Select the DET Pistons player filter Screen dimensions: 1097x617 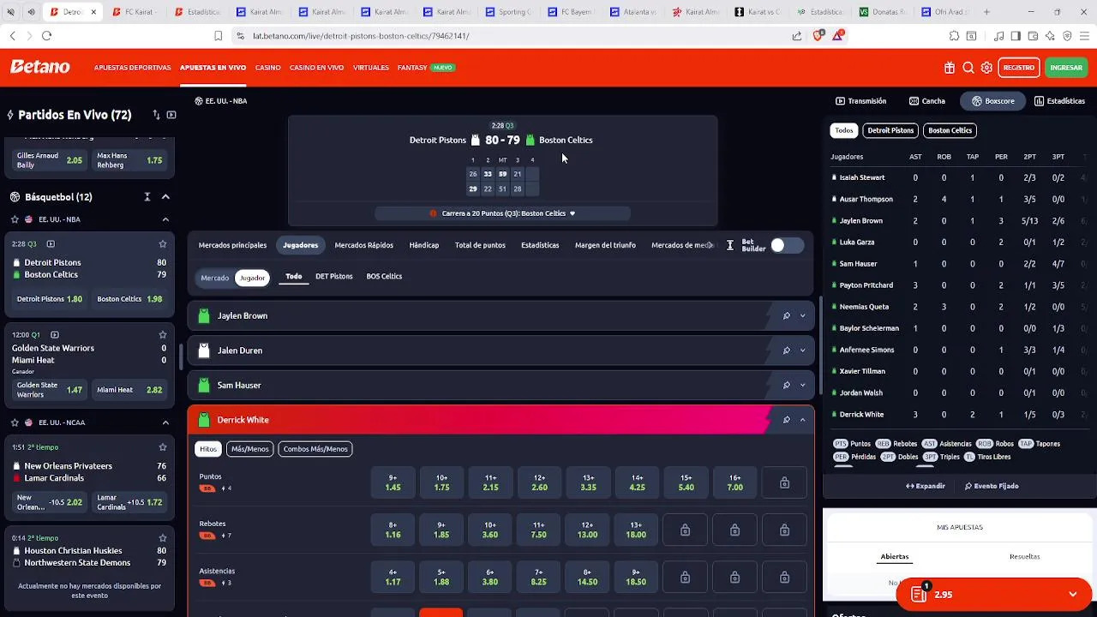(x=333, y=276)
